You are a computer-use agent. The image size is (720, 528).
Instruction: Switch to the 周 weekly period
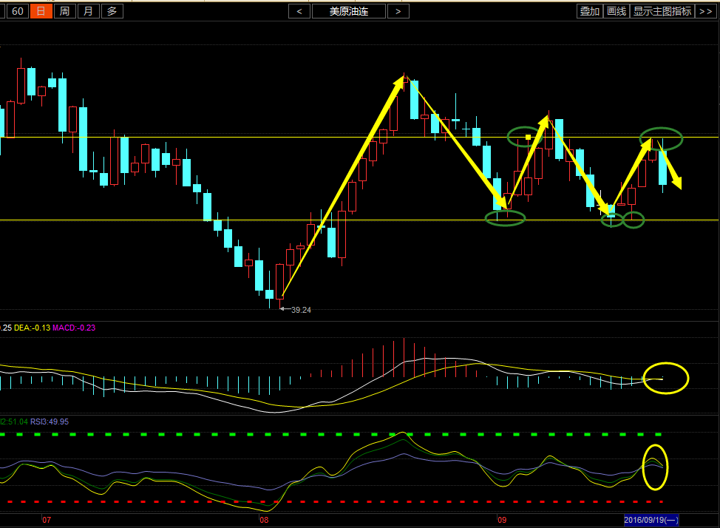65,11
